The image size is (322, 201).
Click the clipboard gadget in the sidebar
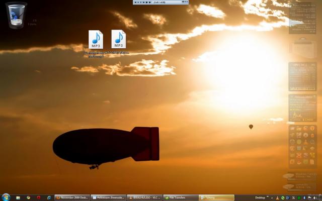(303, 48)
